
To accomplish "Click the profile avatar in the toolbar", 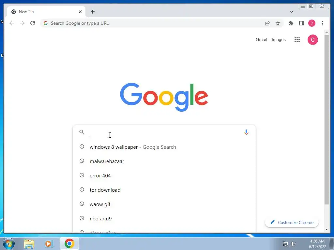I will coord(311,23).
